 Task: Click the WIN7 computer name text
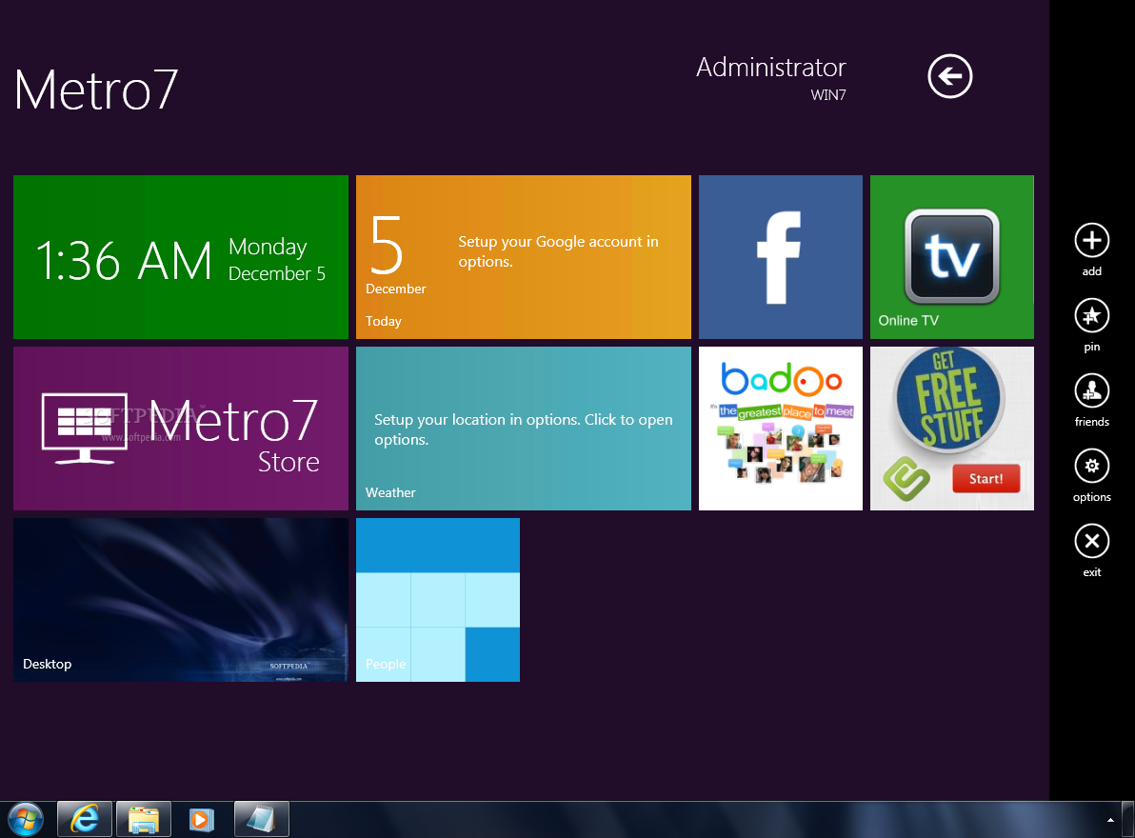(828, 95)
